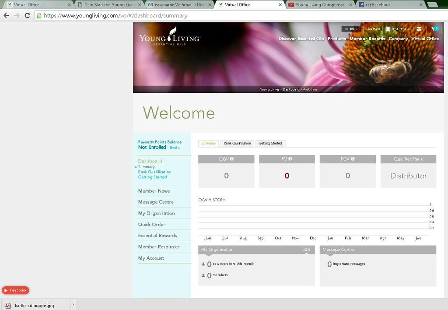Switch to Dein Start mit Young Living tab
448x310 pixels.
coord(110,5)
